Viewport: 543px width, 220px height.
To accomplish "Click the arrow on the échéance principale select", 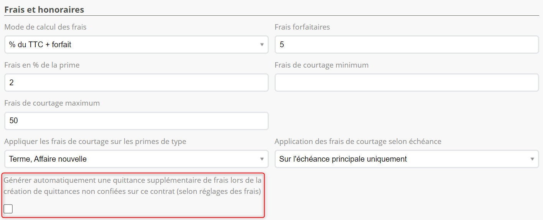I will coord(532,159).
